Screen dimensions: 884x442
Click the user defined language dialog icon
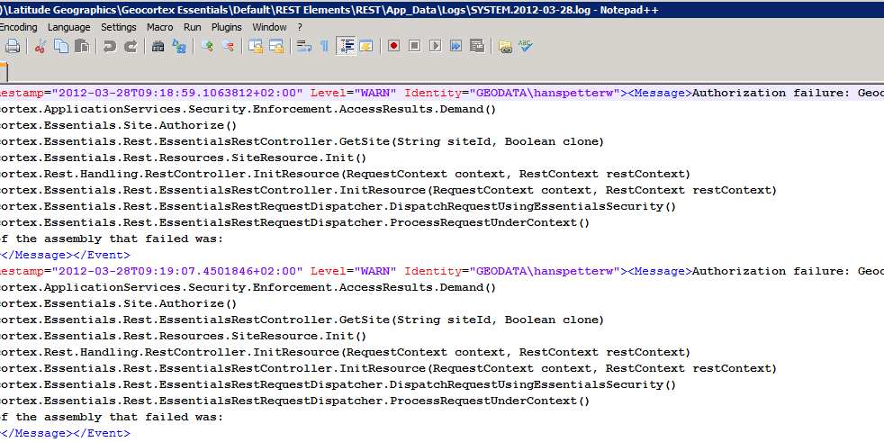(x=366, y=46)
